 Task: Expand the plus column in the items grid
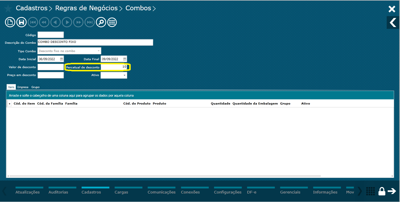pos(9,103)
